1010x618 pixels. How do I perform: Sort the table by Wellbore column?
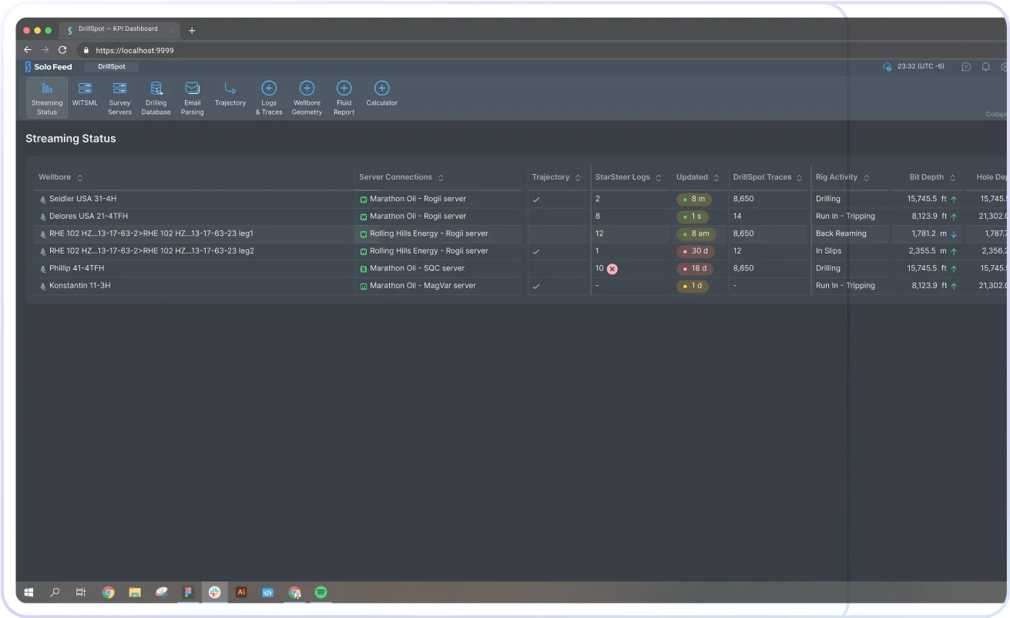(80, 178)
